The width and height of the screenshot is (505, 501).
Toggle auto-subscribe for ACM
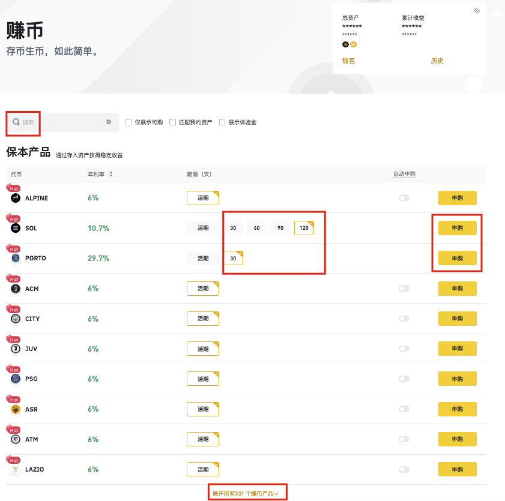(404, 289)
